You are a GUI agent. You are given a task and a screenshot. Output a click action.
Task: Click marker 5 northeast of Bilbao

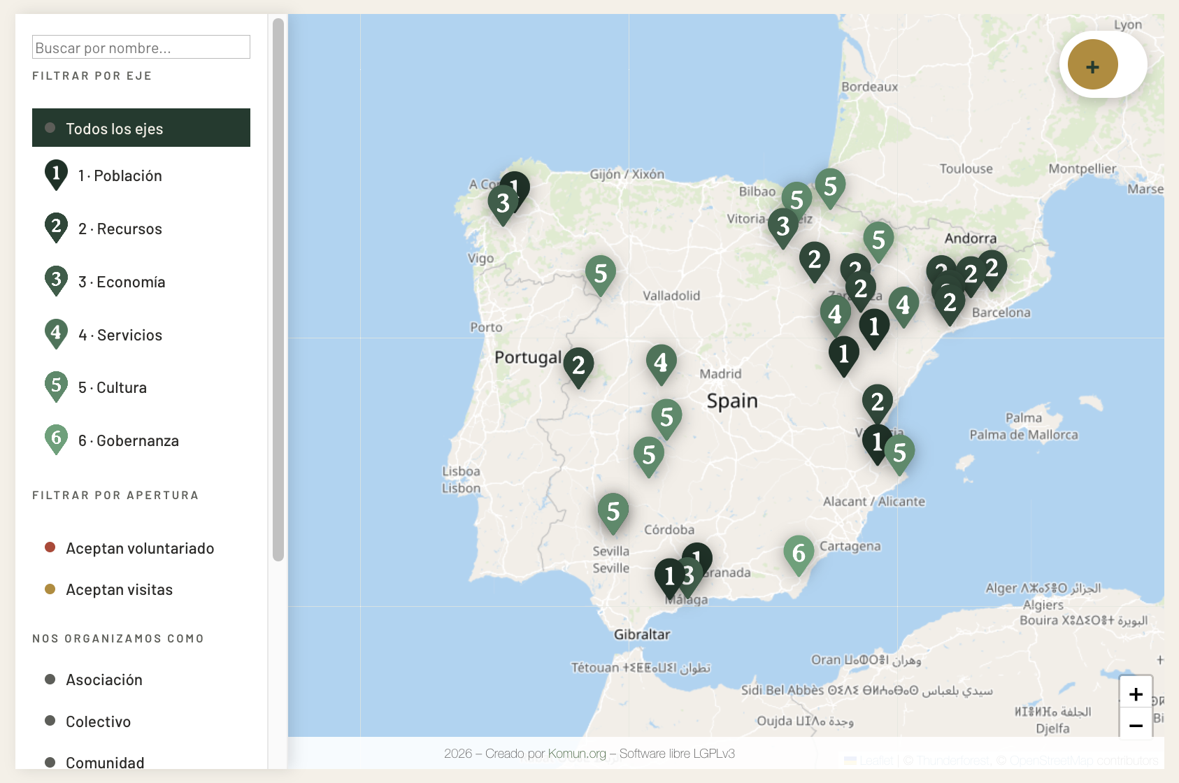tap(830, 188)
